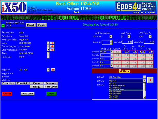The image size is (158, 119).
Task: Click the red plus beside Stock Category 1
Action: coord(52,46)
